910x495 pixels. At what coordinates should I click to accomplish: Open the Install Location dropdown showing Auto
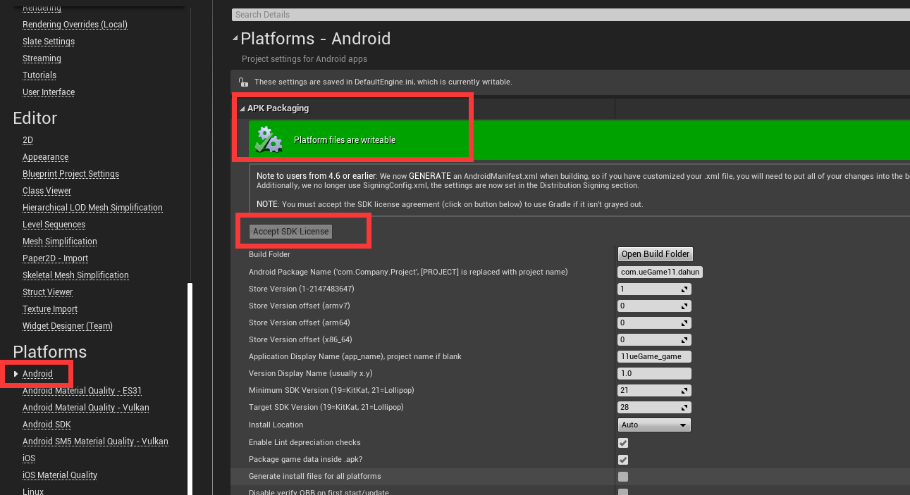(x=653, y=425)
